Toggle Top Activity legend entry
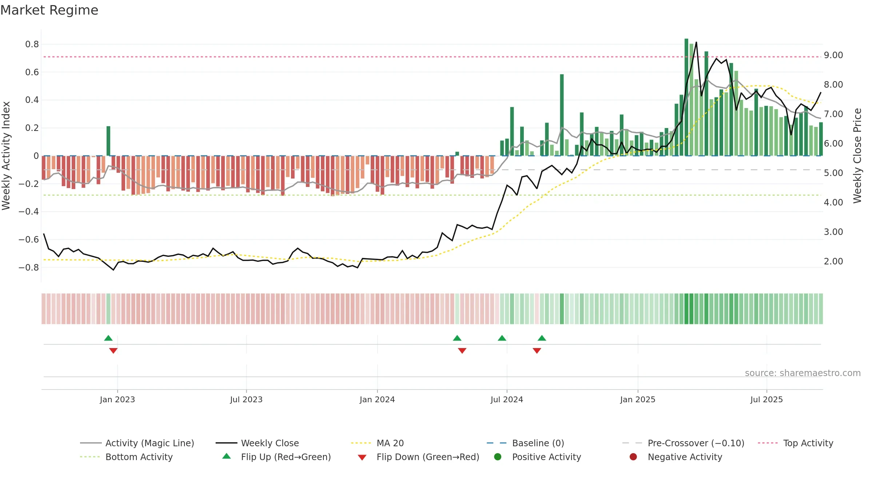873x491 pixels. [x=796, y=443]
